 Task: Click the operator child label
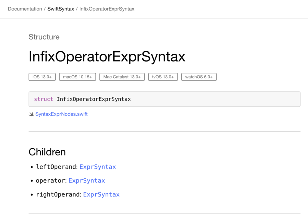(x=50, y=181)
